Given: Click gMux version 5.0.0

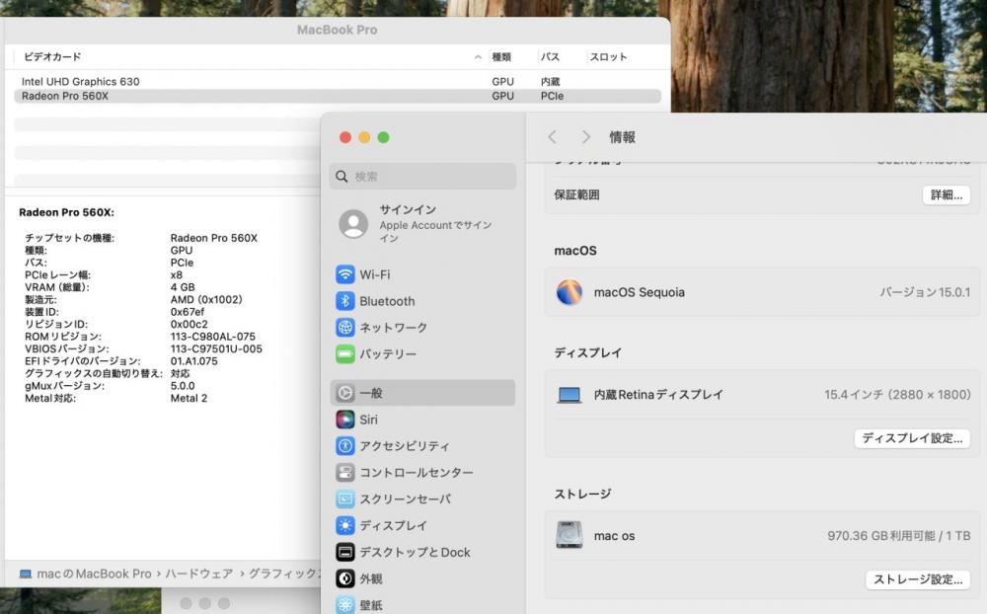Looking at the screenshot, I should tap(183, 386).
